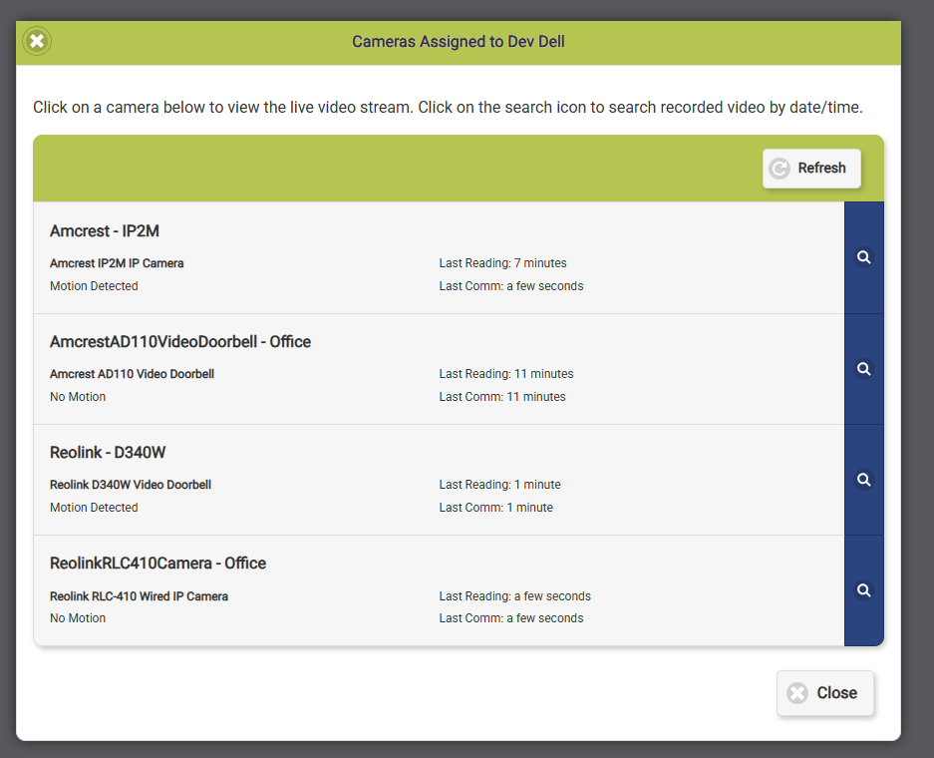Image resolution: width=934 pixels, height=758 pixels.
Task: Click the Amcrest IP2M IP Camera model label
Action: [117, 263]
